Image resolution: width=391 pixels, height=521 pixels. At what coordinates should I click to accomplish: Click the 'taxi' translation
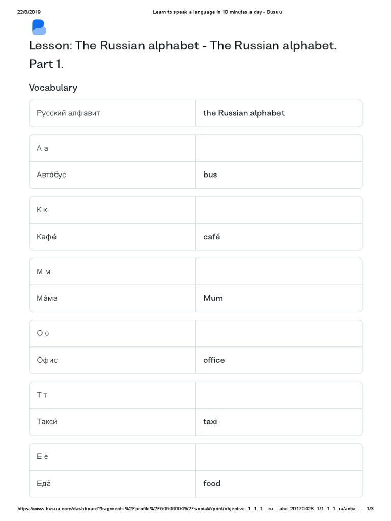click(x=210, y=422)
